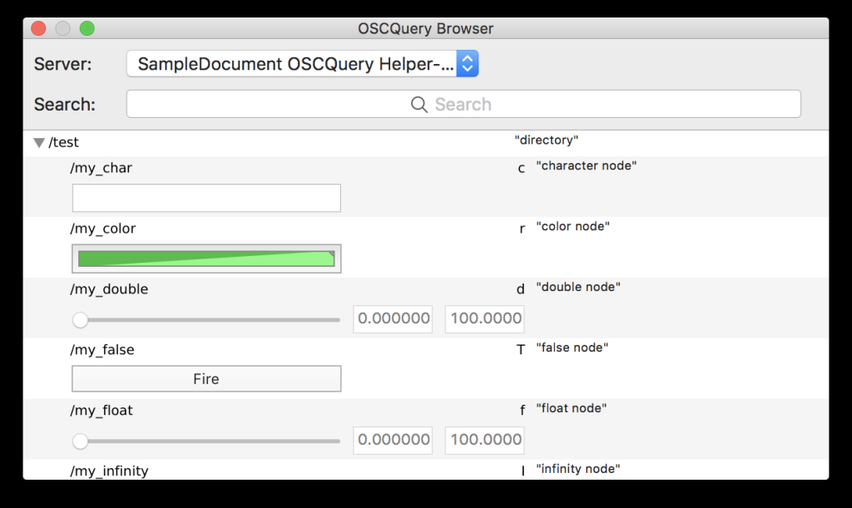Image resolution: width=852 pixels, height=508 pixels.
Task: Click the /my_float minimum value field
Action: click(x=393, y=440)
